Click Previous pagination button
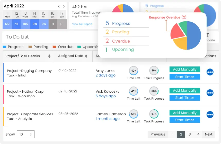This screenshot has height=144, width=221. 157,134
